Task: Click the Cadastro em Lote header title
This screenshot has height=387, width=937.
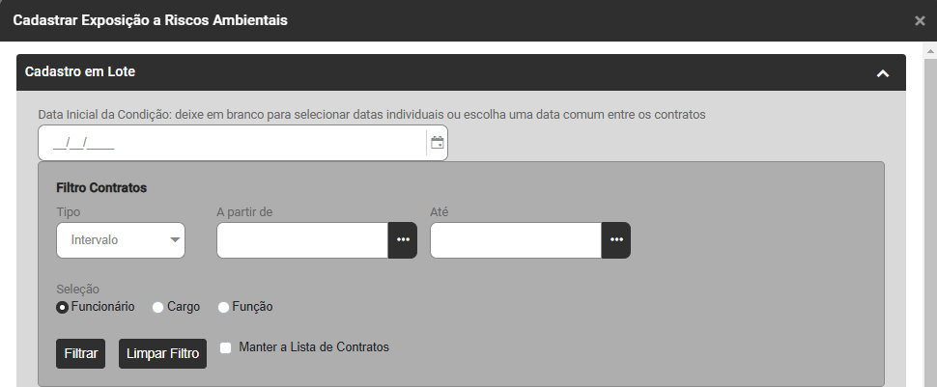Action: pyautogui.click(x=80, y=71)
